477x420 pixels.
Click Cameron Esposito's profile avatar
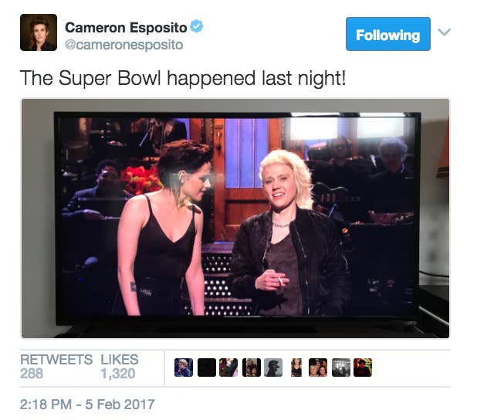pyautogui.click(x=39, y=32)
